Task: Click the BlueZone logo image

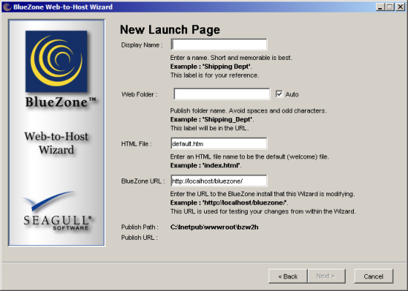Action: (56, 61)
